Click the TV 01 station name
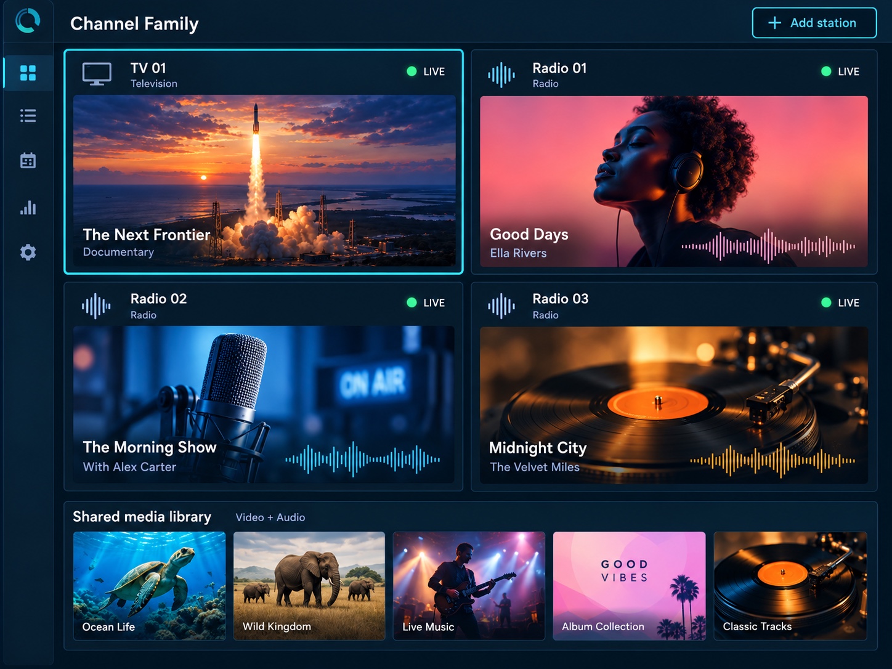This screenshot has height=669, width=892. tap(148, 68)
